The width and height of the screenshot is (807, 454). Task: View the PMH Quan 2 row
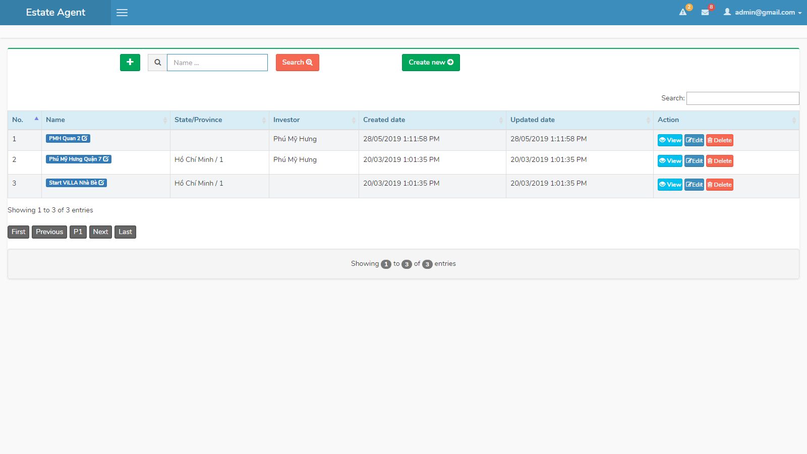click(669, 140)
